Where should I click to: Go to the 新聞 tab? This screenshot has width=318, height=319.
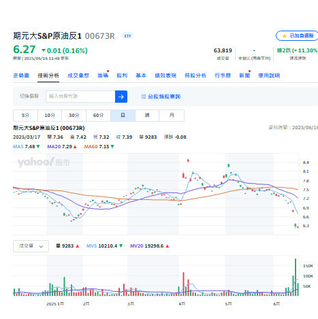pos(244,75)
